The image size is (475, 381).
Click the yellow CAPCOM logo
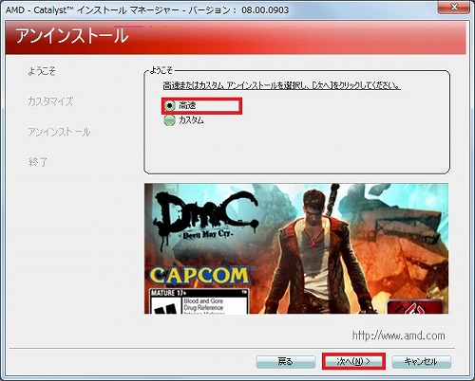tap(199, 275)
